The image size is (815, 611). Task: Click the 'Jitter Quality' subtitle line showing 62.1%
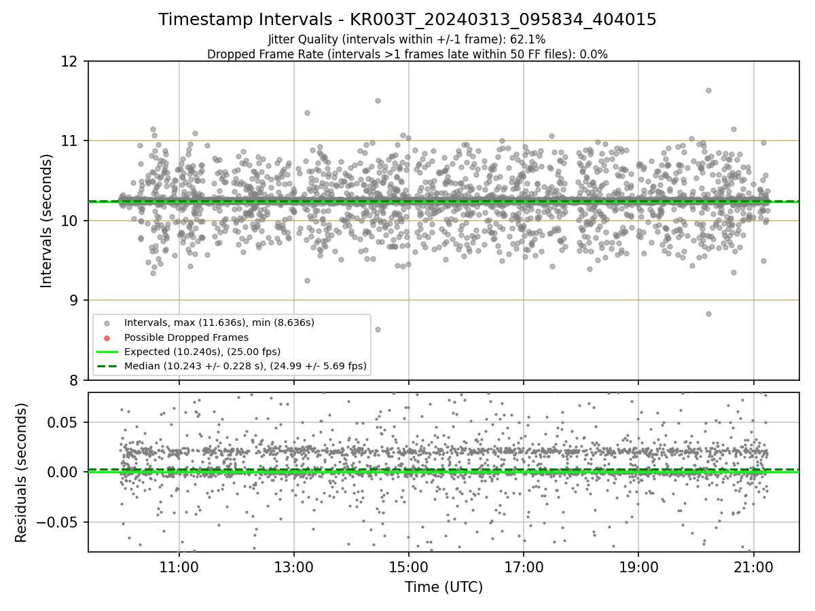[x=407, y=39]
